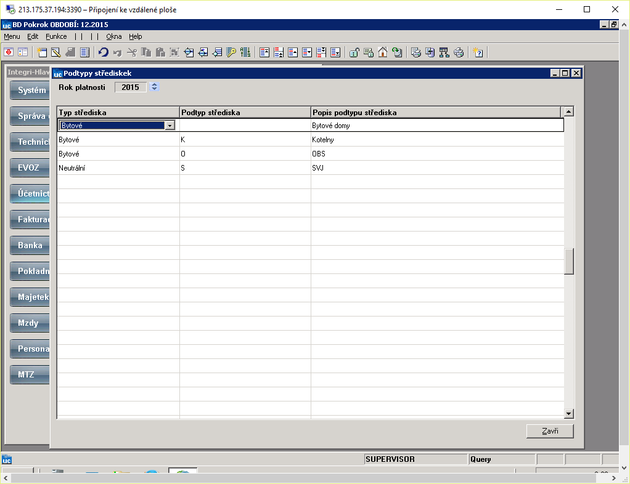Click the table scroll-up arrow
This screenshot has height=484, width=630.
pos(568,111)
